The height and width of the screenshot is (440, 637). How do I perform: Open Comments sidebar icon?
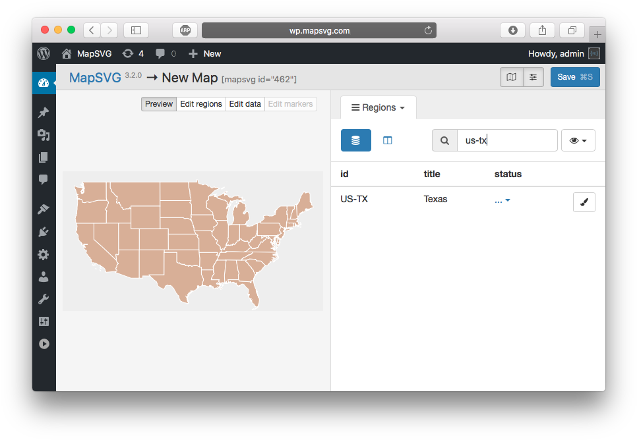[x=44, y=179]
